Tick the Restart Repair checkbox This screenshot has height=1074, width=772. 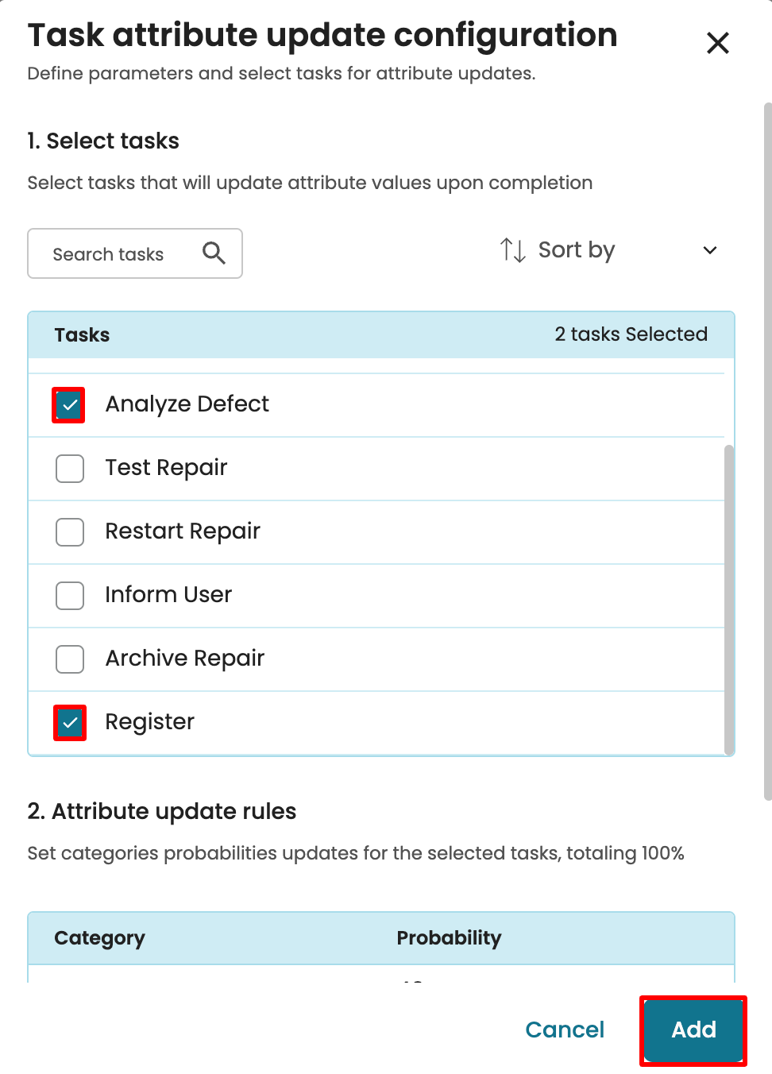(70, 532)
